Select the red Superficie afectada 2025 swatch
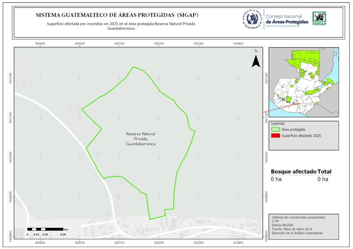The height and width of the screenshot is (249, 353). pos(276,136)
